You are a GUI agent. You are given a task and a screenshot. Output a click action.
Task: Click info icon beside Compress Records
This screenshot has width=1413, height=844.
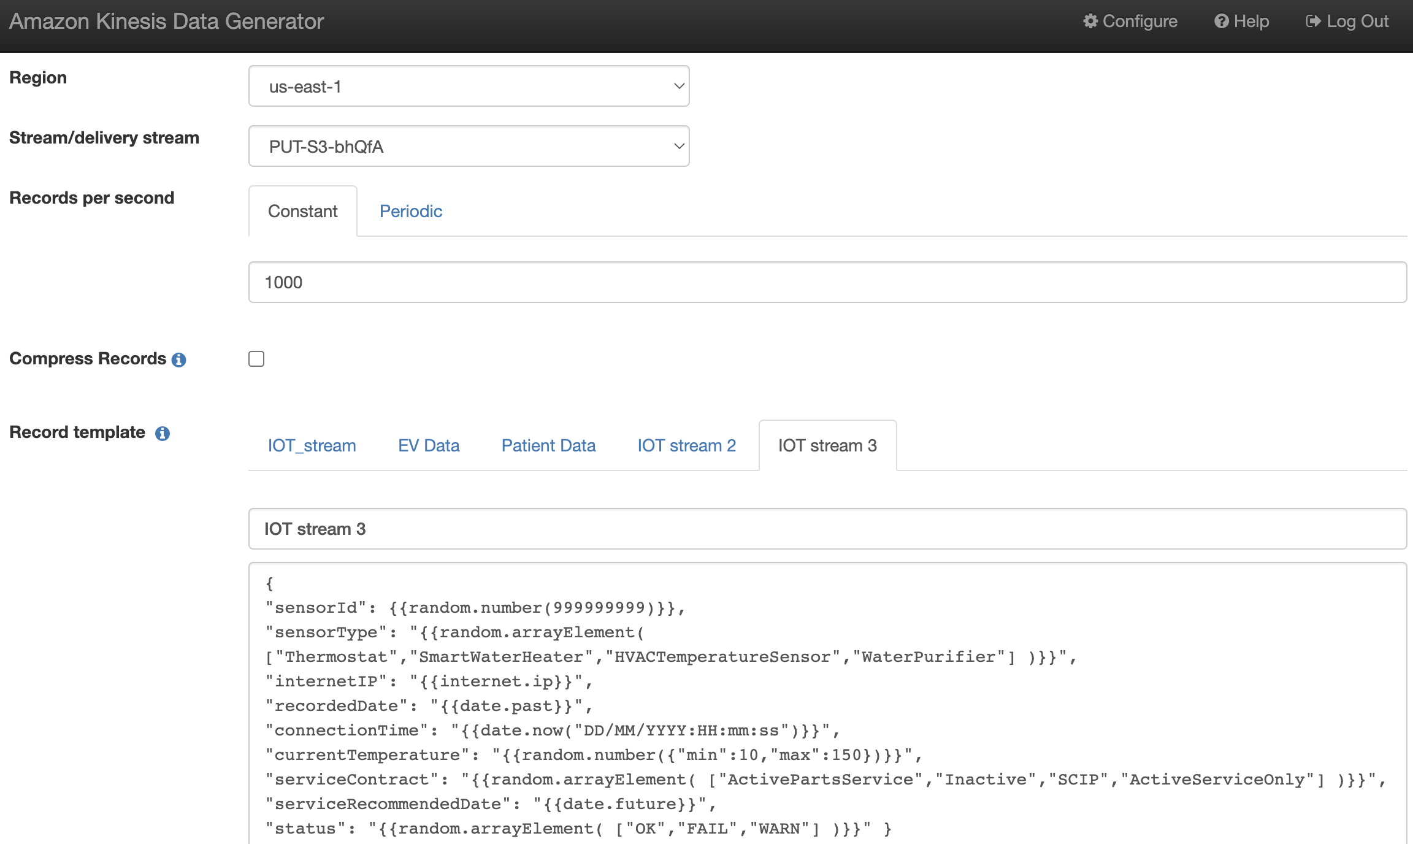point(178,360)
